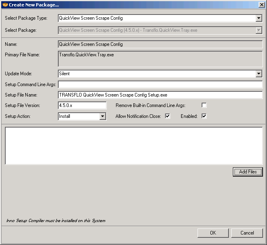Click the OK button
Image resolution: width=267 pixels, height=245 pixels.
[213, 233]
